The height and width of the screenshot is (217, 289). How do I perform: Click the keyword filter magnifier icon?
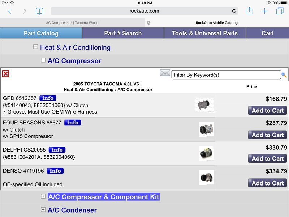tap(284, 75)
